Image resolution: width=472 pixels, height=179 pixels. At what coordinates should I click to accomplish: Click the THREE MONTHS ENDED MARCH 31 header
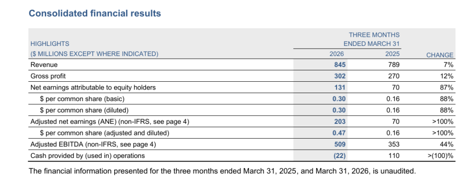tap(372, 39)
